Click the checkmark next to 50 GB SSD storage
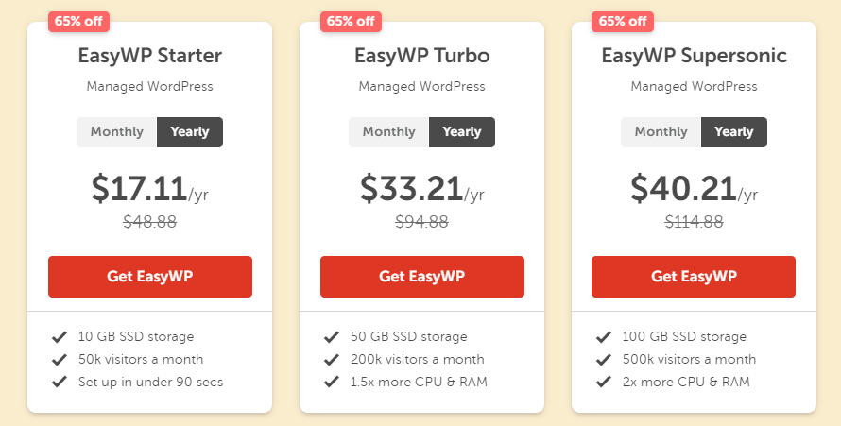Viewport: 841px width, 426px height. point(332,337)
